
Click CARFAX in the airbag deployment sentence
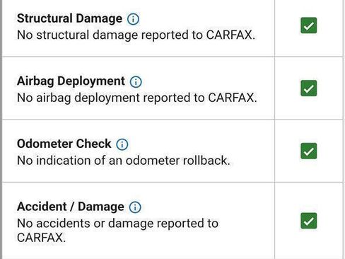click(233, 98)
